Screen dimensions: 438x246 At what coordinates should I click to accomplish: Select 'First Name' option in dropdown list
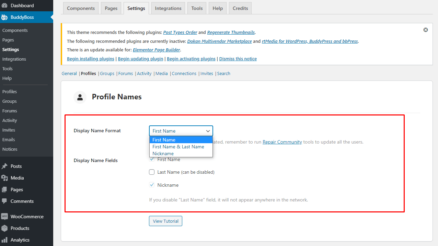(x=181, y=140)
